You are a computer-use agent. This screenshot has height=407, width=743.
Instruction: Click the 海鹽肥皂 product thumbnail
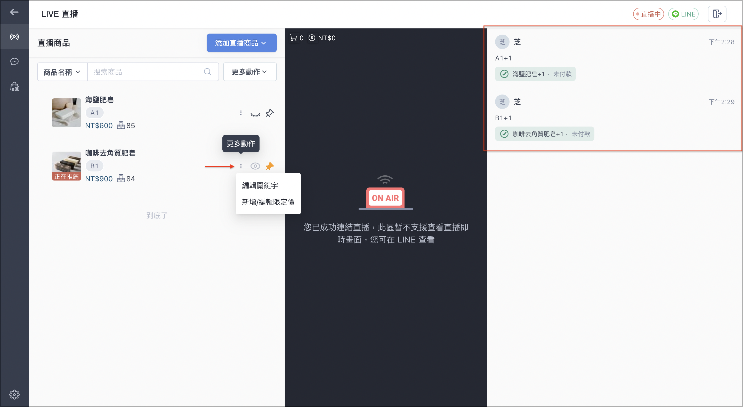[66, 113]
